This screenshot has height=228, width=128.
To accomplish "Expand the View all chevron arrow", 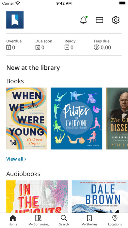I will coord(25,159).
